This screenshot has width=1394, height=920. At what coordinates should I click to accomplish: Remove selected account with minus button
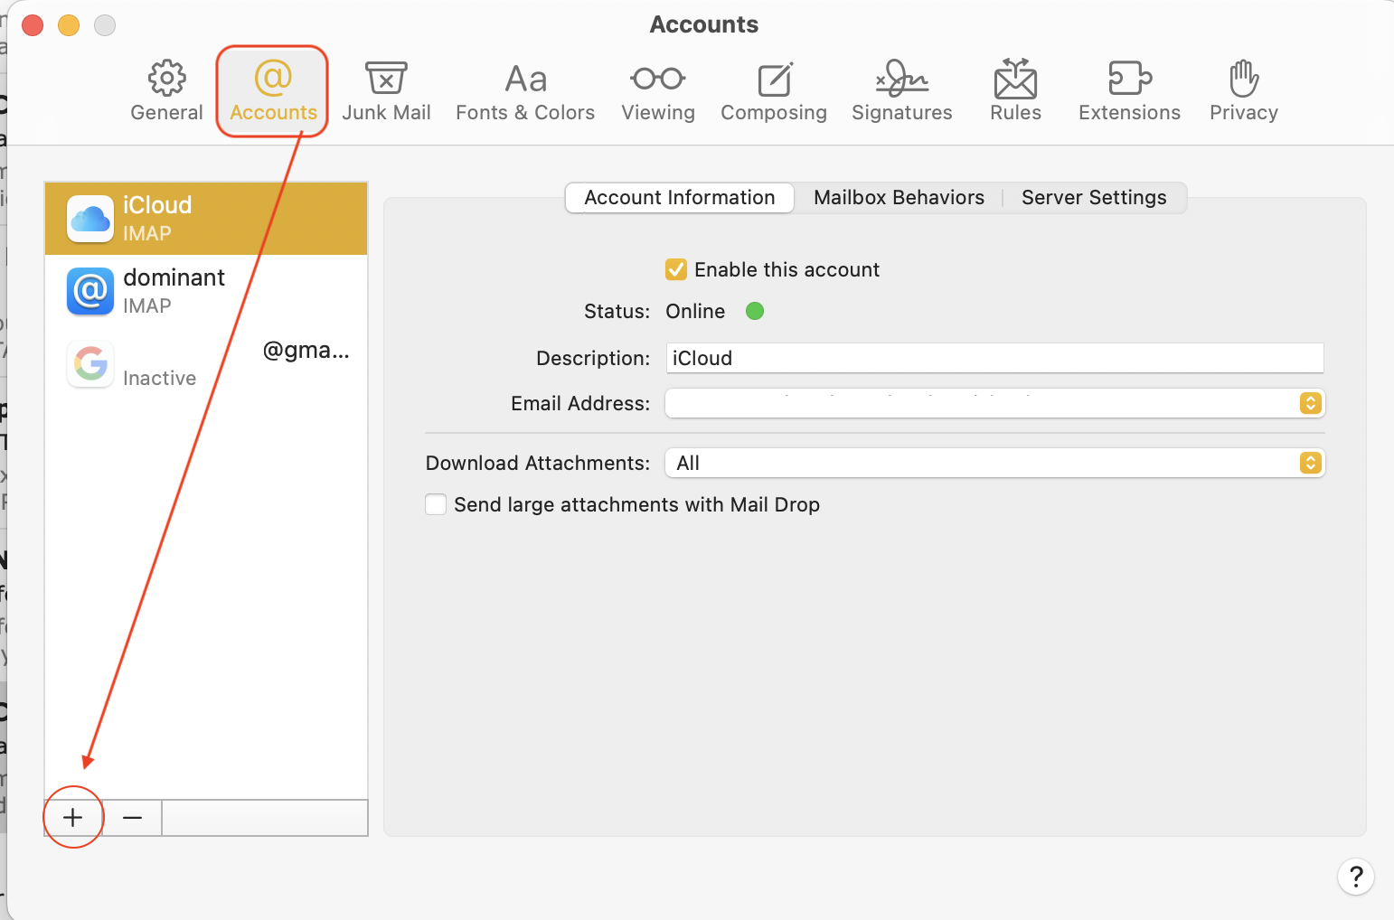132,818
